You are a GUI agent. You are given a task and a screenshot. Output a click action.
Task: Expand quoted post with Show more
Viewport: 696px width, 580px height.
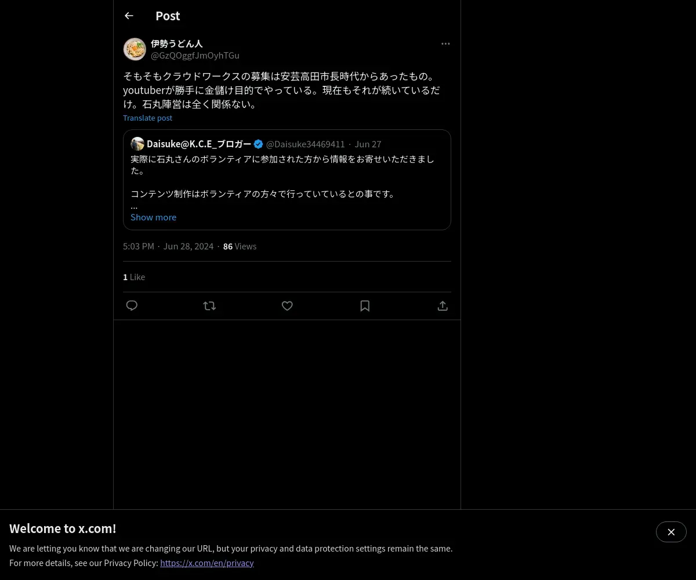coord(153,217)
